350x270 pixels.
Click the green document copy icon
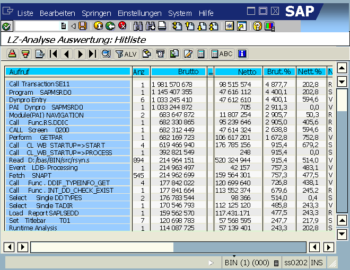(x=174, y=54)
